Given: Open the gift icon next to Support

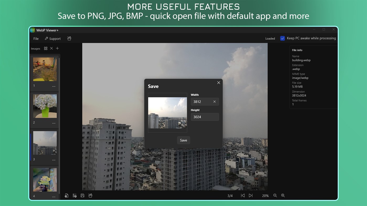Looking at the screenshot, I should tap(69, 38).
